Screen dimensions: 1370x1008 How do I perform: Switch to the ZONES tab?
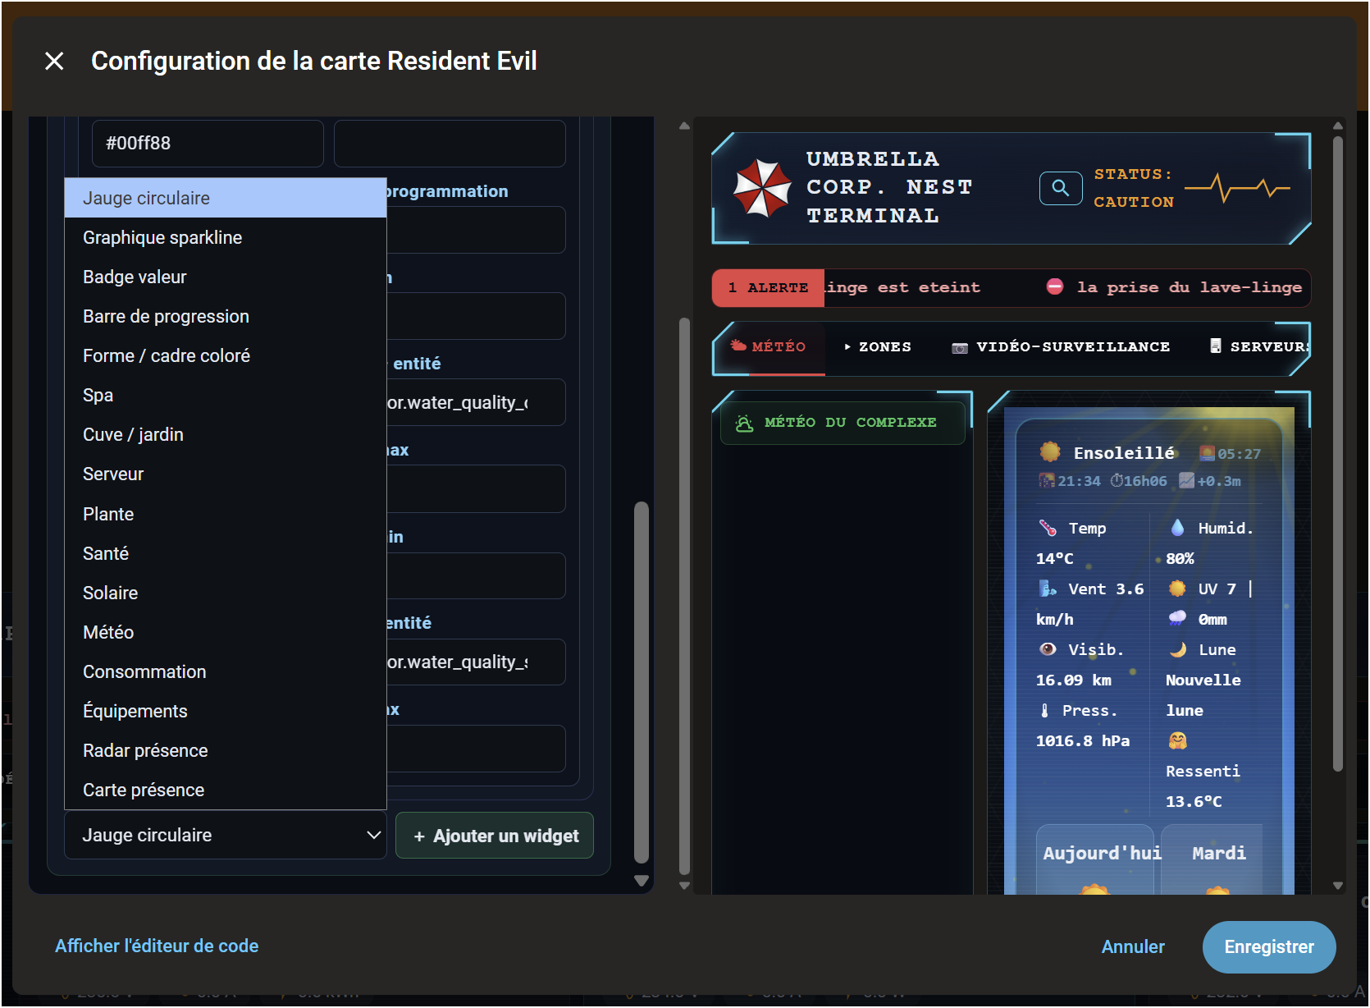point(878,346)
